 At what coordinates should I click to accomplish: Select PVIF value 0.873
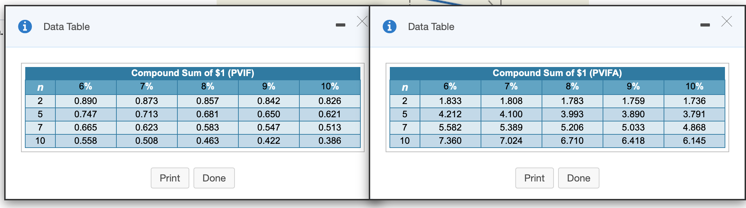tap(147, 101)
